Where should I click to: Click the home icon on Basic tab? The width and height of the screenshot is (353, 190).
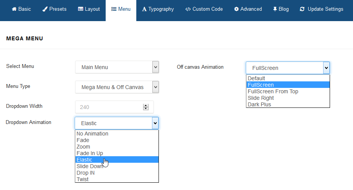click(x=14, y=9)
